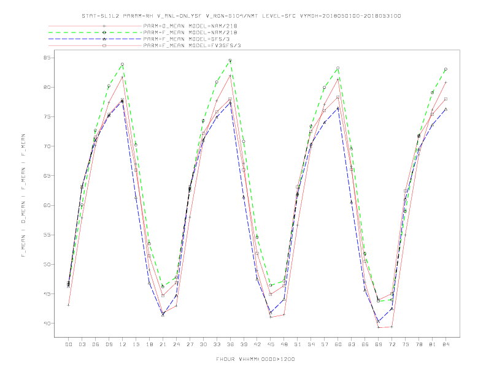Select legend label PARM=F_MEAN MODEL=FV3GFS/3

click(x=192, y=45)
